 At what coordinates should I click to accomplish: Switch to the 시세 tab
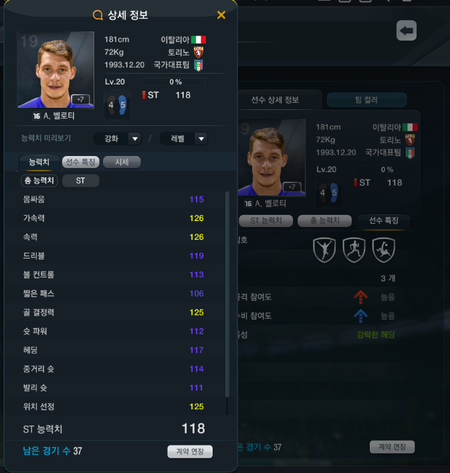tap(122, 162)
